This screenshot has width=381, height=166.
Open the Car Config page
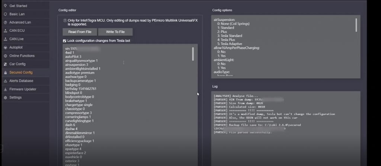click(x=17, y=64)
